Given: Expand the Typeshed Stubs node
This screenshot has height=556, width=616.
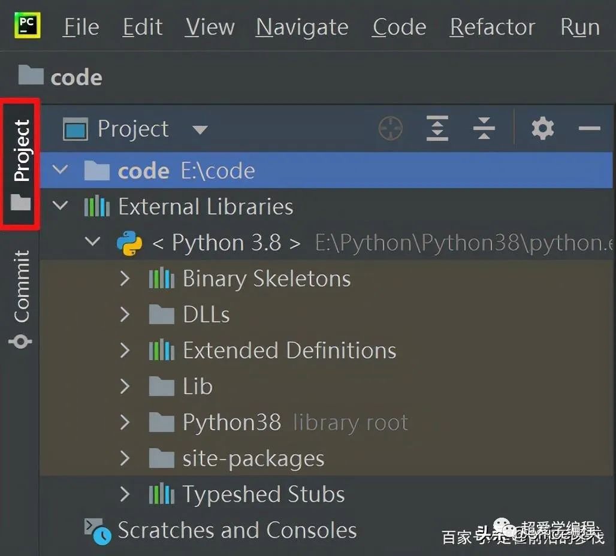Looking at the screenshot, I should click(125, 494).
